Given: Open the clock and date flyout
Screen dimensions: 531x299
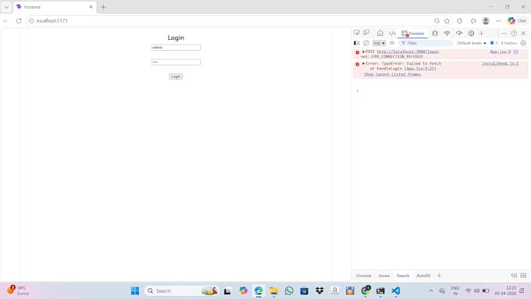Looking at the screenshot, I should point(505,290).
